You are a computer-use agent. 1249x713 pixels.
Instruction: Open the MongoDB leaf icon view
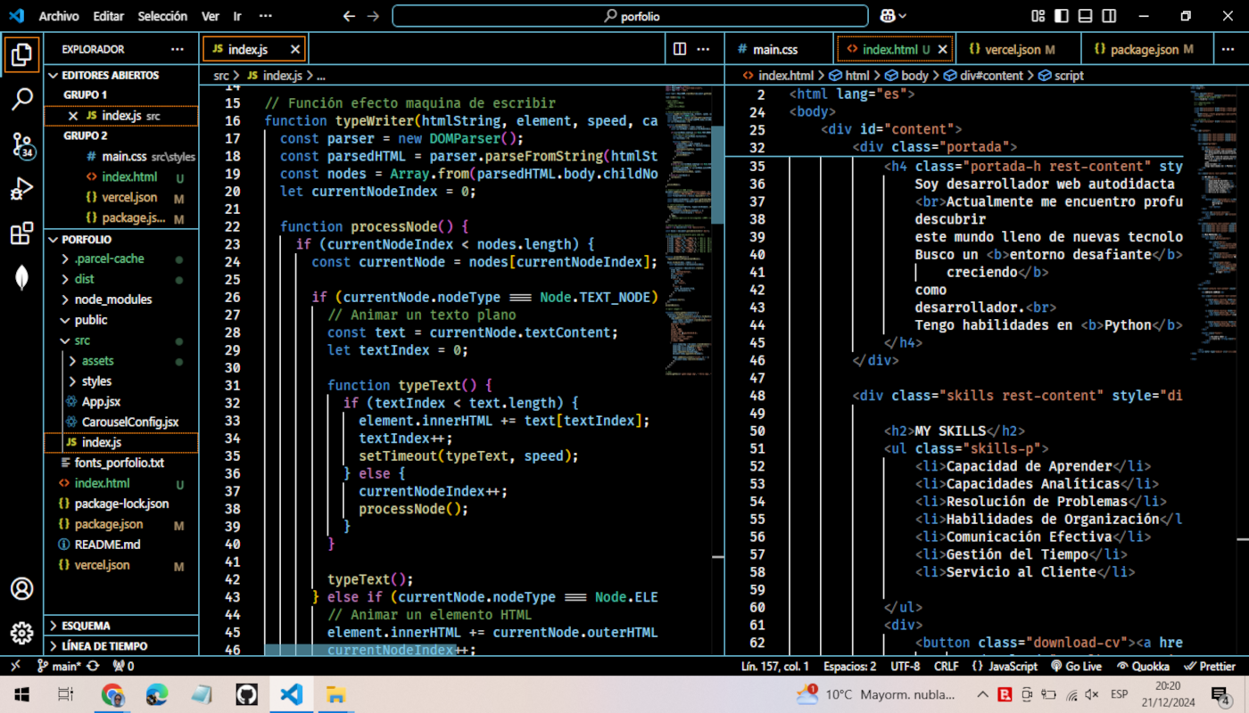[21, 278]
